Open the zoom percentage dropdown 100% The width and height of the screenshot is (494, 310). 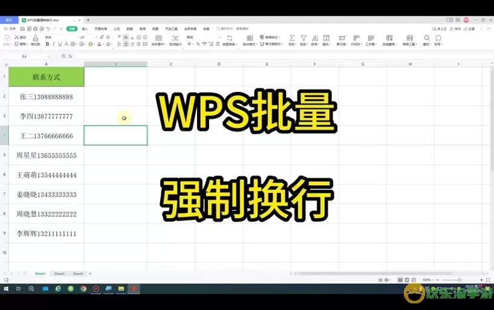click(x=427, y=280)
